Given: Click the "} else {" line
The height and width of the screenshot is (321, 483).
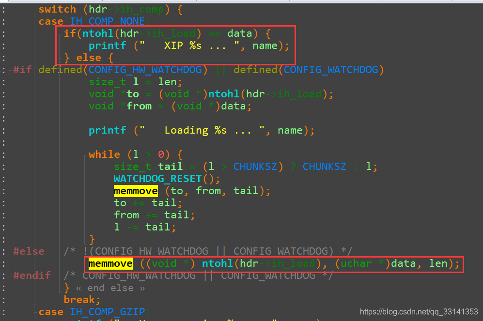Looking at the screenshot, I should pos(89,58).
